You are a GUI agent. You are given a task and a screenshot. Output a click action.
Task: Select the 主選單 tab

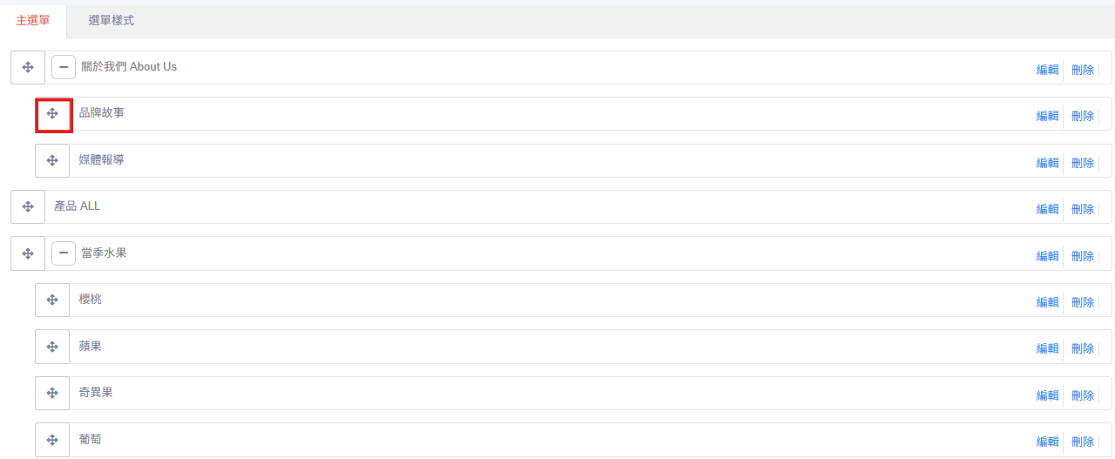coord(33,20)
